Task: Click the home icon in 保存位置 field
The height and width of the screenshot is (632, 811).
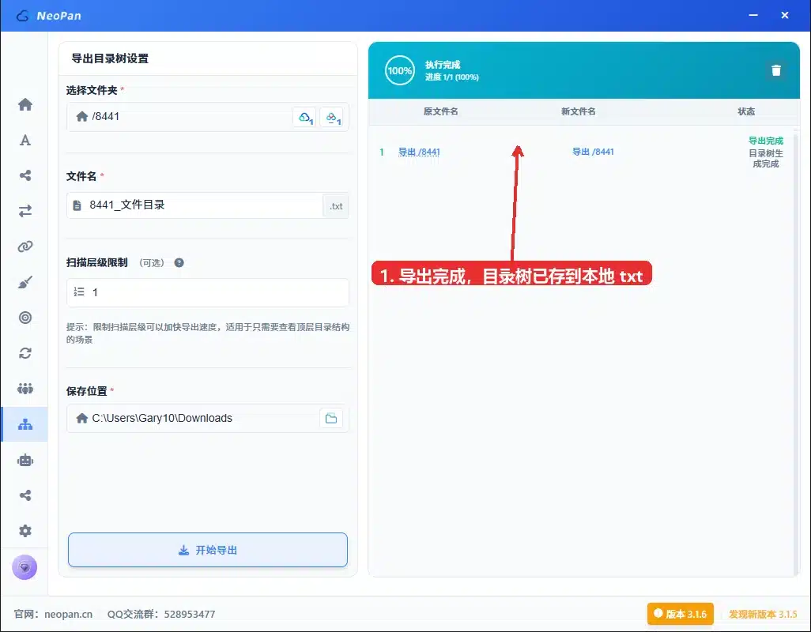Action: pyautogui.click(x=81, y=418)
